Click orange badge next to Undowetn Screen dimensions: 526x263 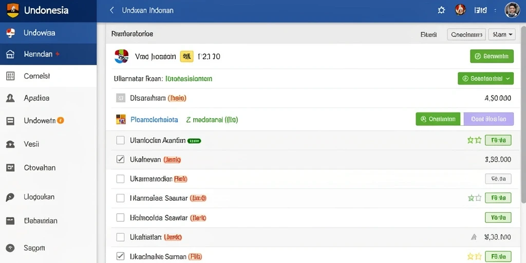point(61,120)
